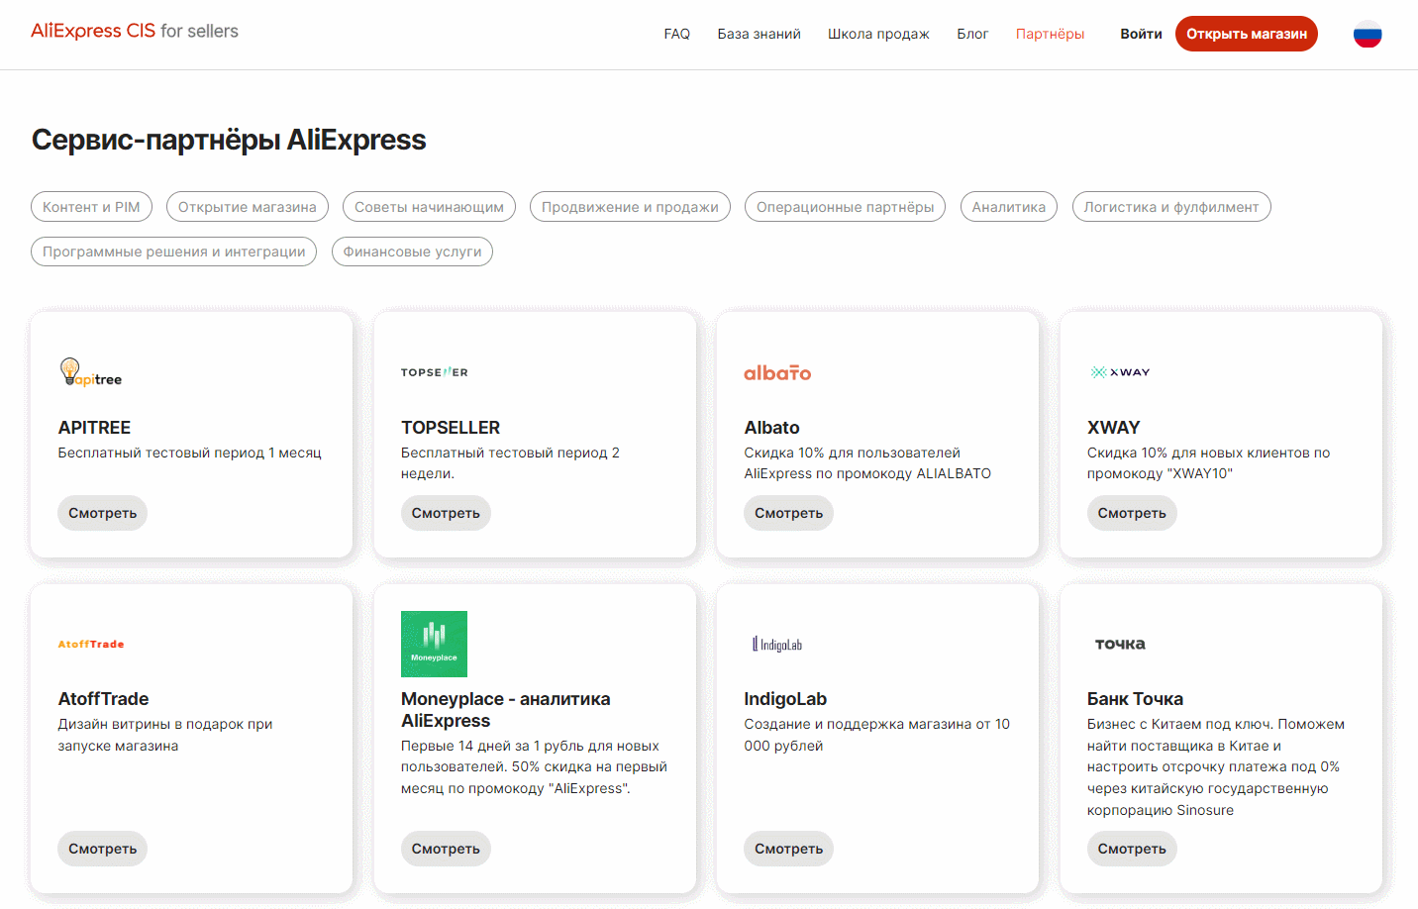Select the Аналитика filter chip
Viewport: 1418px width, 909px height.
point(1009,207)
